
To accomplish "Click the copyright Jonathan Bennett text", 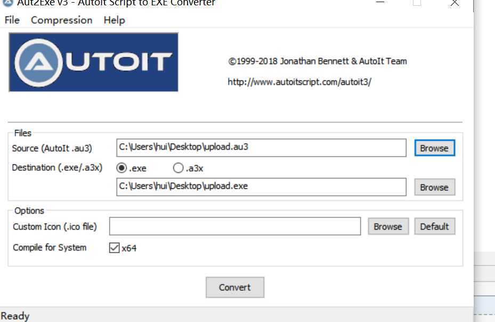I will click(x=317, y=61).
